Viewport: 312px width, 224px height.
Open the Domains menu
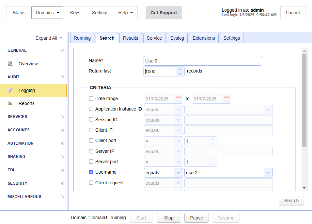pos(47,13)
